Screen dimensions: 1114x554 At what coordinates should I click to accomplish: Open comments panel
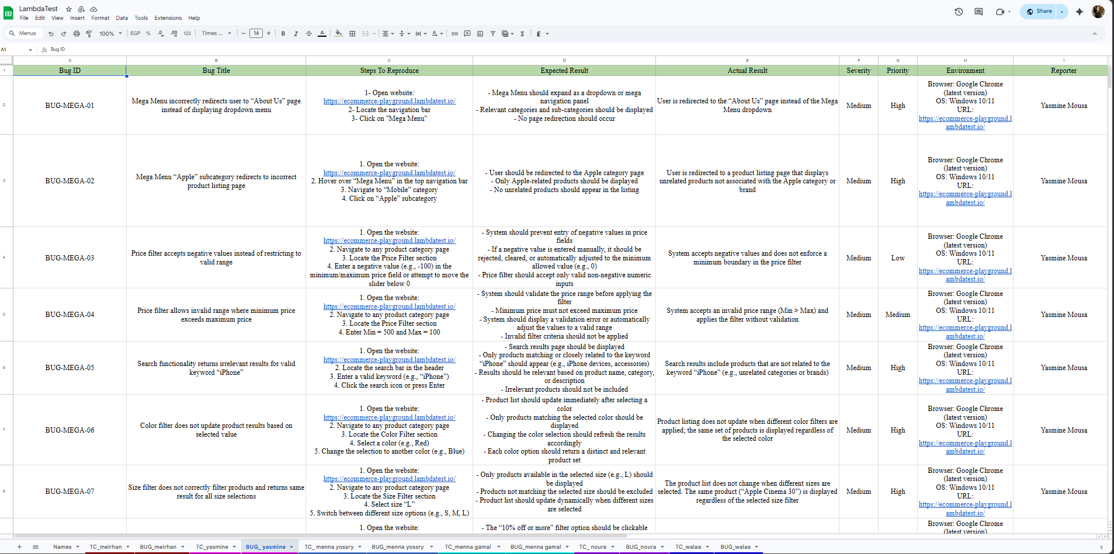click(978, 12)
